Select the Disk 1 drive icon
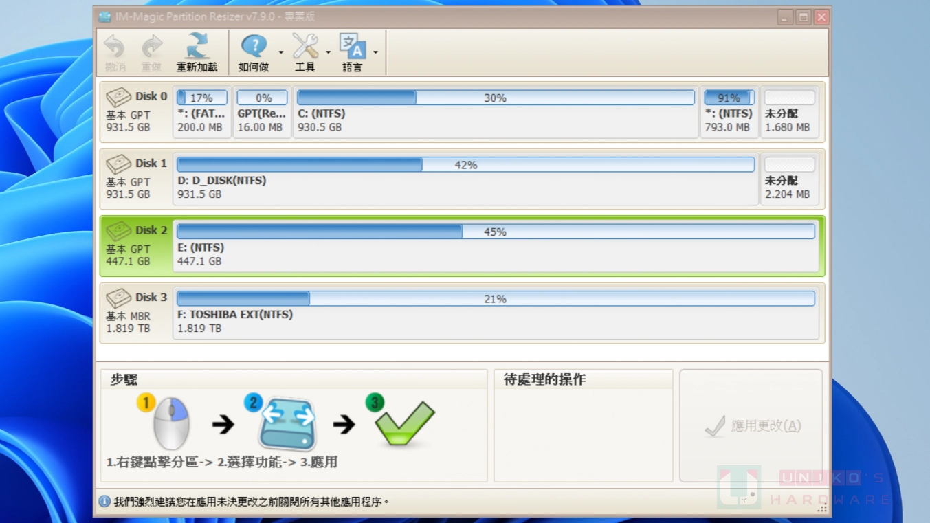The height and width of the screenshot is (523, 930). pos(118,164)
